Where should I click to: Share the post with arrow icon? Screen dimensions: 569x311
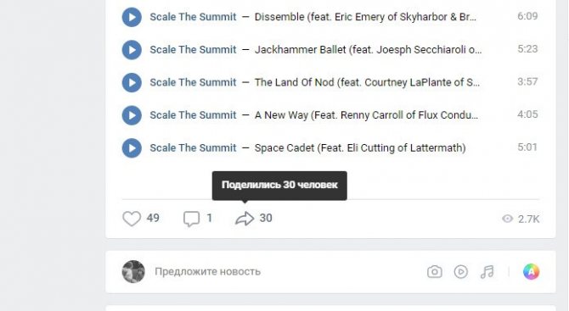coord(245,219)
